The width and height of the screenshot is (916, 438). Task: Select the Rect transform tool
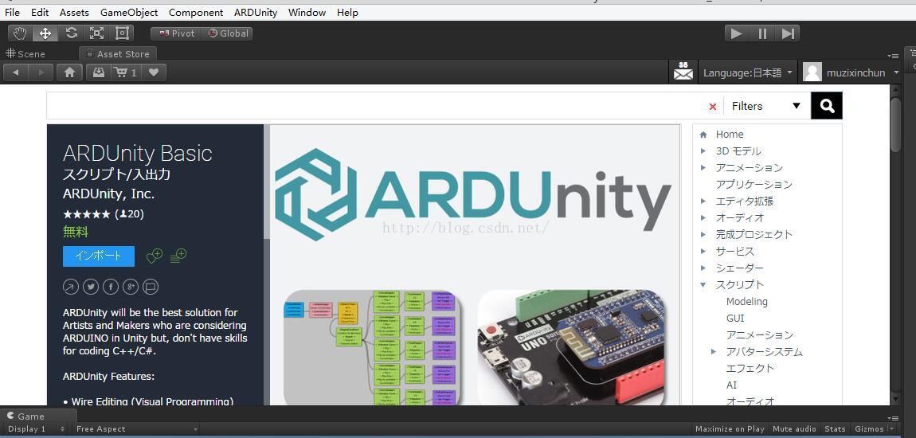click(122, 33)
